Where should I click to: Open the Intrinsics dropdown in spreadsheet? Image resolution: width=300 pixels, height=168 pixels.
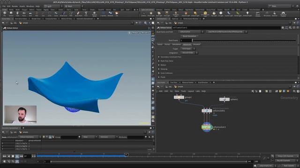point(108,137)
